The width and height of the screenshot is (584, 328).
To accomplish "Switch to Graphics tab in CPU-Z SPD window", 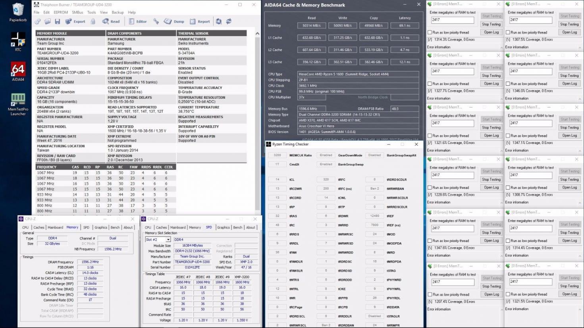I will (223, 228).
